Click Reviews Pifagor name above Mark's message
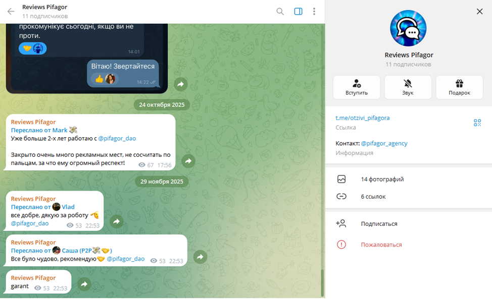The image size is (492, 299). [33, 122]
